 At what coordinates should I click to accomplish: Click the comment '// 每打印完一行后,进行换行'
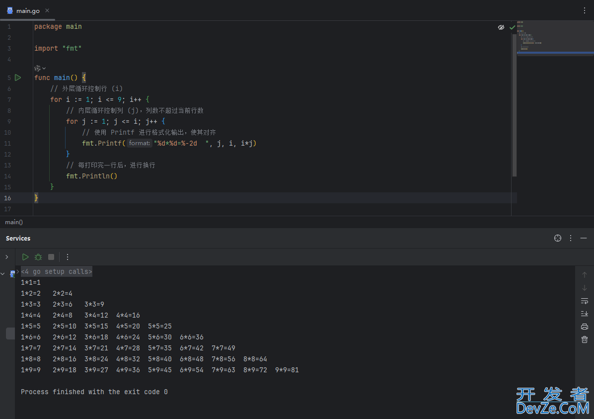click(x=110, y=166)
